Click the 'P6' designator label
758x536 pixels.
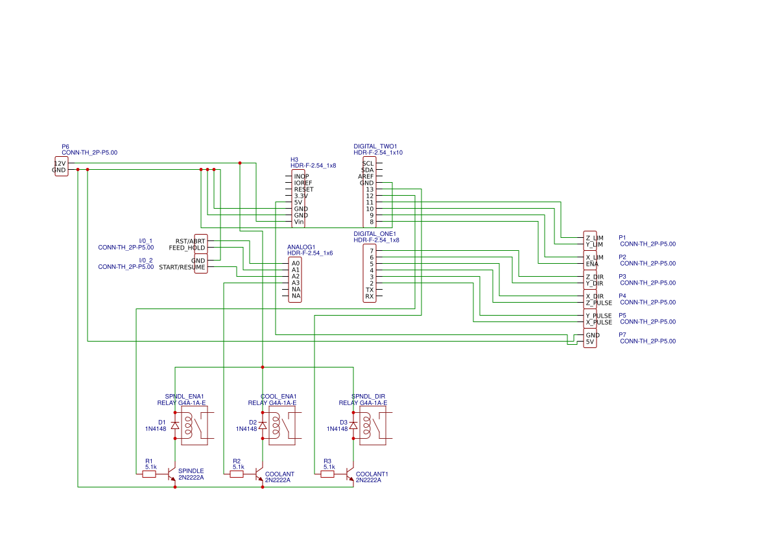[65, 146]
